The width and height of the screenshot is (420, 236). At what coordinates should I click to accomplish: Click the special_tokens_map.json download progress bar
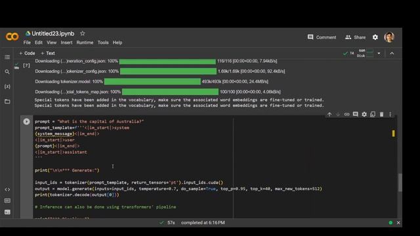point(170,92)
